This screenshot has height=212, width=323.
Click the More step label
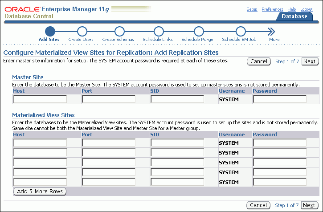tap(274, 39)
